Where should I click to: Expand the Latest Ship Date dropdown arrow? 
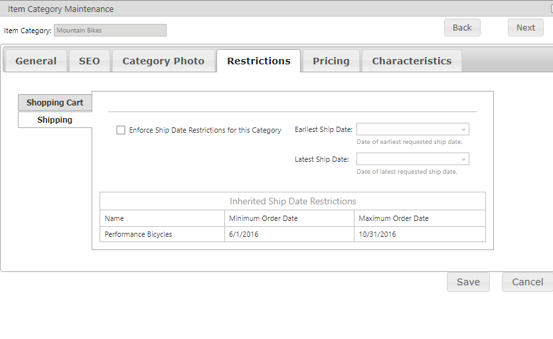tap(463, 160)
